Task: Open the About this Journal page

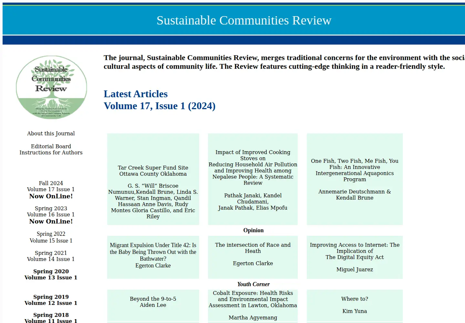Action: click(x=51, y=133)
